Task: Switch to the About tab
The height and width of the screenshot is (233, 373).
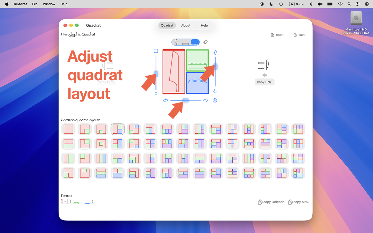Action: pos(185,25)
